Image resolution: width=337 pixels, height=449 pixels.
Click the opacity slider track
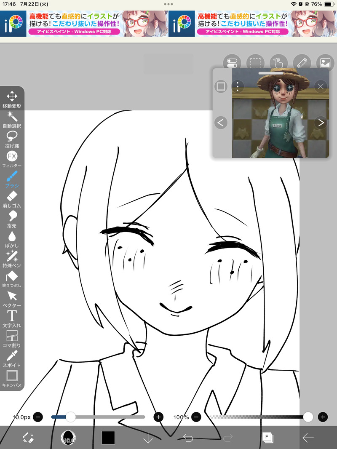[262, 417]
